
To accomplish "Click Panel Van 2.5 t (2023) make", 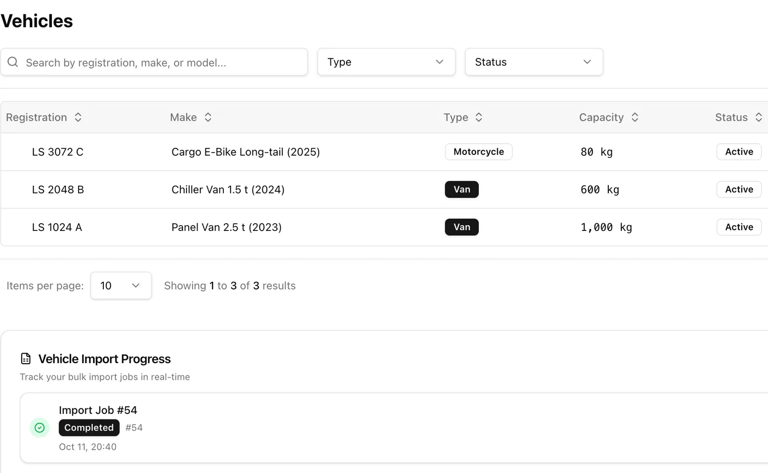I will 227,227.
